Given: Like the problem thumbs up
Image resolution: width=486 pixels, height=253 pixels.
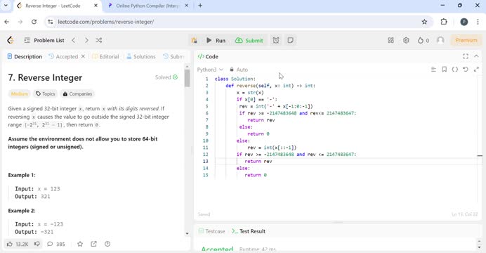Looking at the screenshot, I should 18,244.
